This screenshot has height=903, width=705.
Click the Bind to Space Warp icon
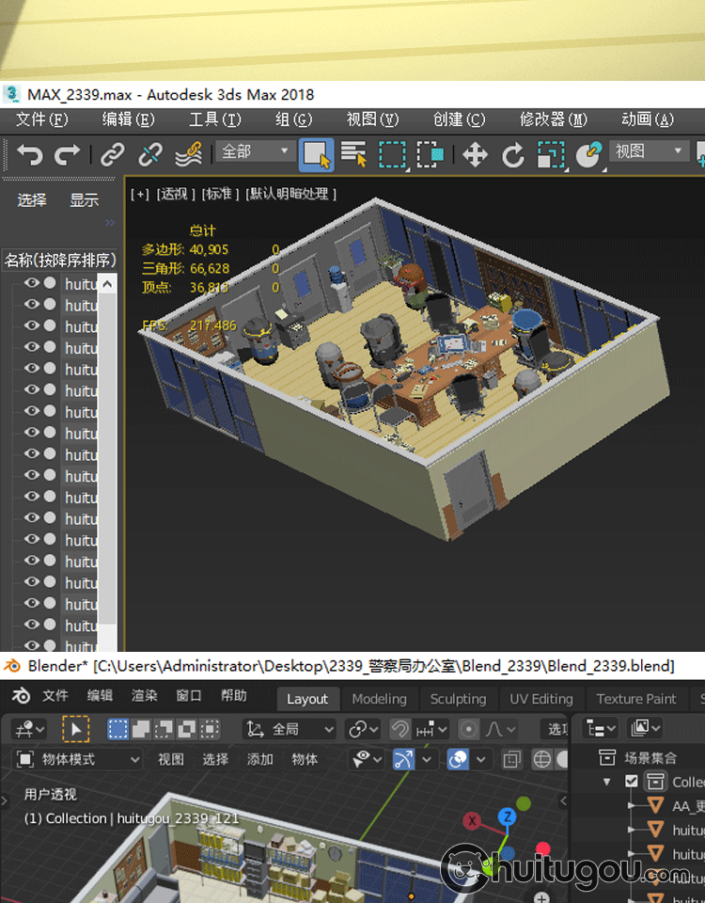(x=189, y=154)
